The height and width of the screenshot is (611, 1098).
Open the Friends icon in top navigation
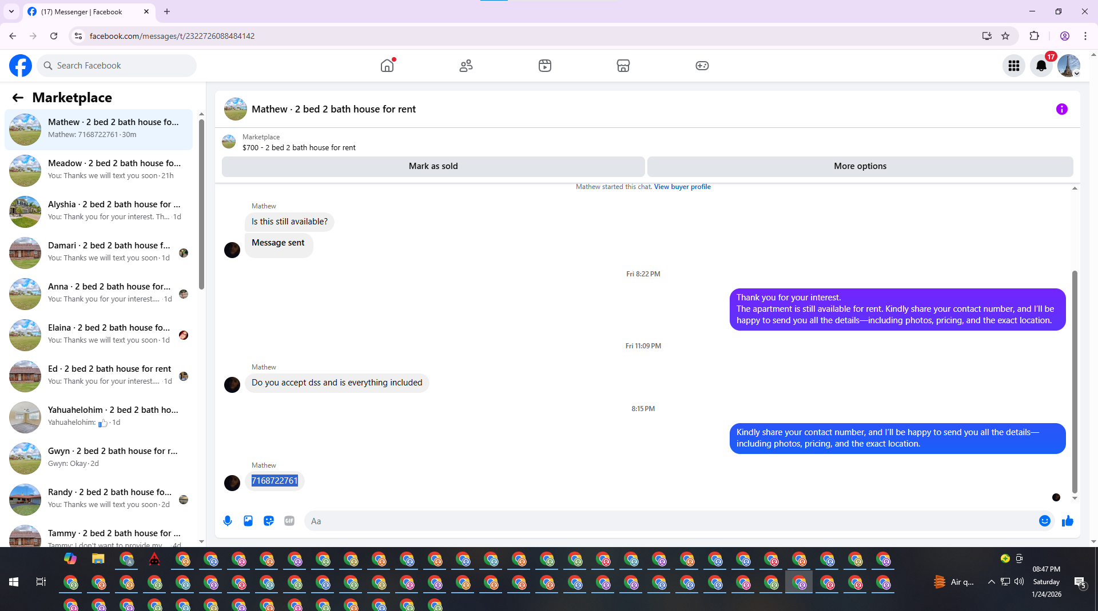point(466,66)
